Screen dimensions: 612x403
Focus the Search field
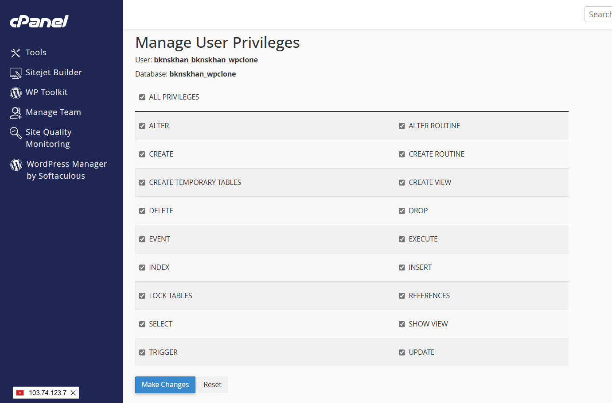point(598,14)
